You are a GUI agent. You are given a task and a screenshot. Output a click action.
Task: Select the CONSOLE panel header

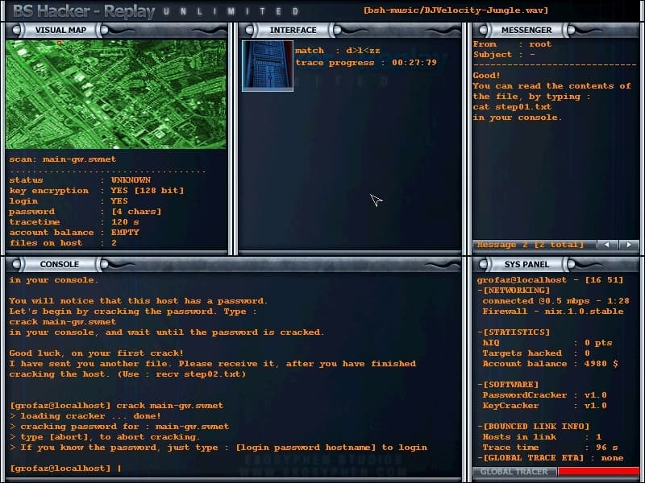60,264
